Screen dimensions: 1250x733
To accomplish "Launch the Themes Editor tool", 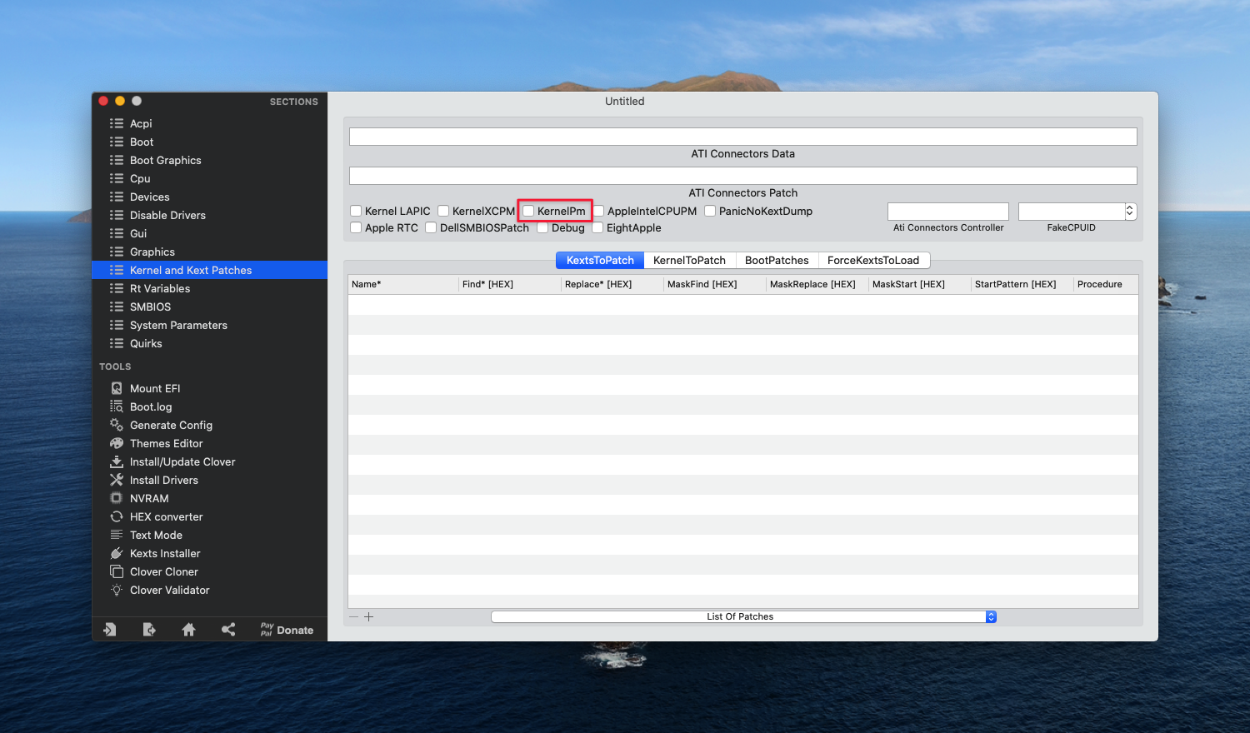I will [166, 443].
